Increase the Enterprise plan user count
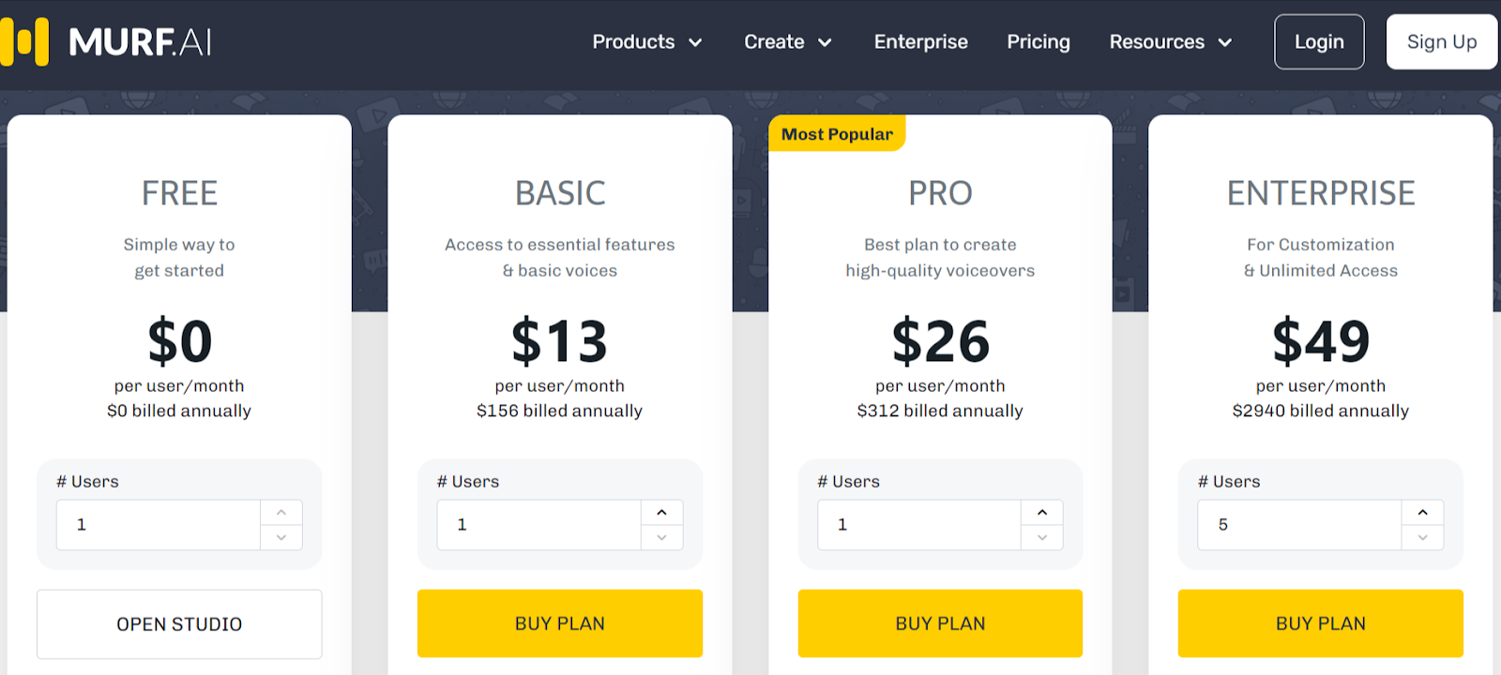This screenshot has width=1501, height=675. click(x=1422, y=513)
